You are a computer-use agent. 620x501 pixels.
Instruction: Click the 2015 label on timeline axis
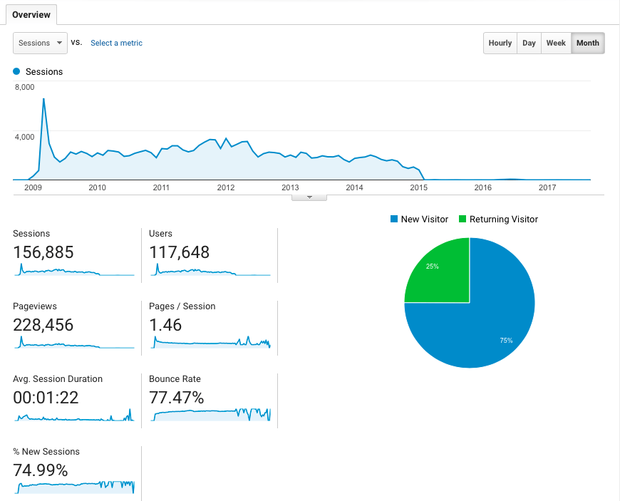pyautogui.click(x=419, y=187)
